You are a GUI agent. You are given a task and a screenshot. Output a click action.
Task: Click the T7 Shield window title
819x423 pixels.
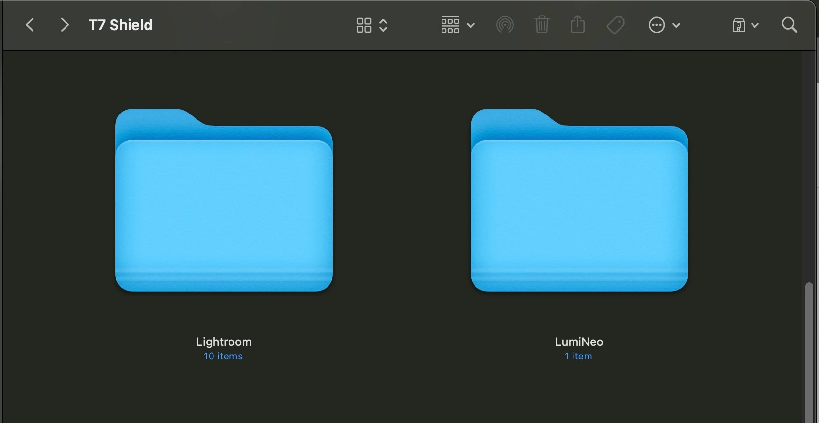pos(120,25)
